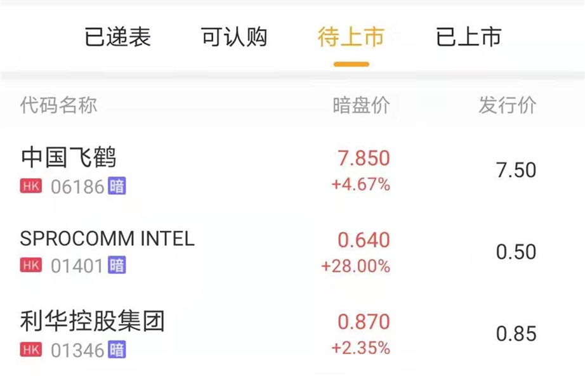
Task: Click the 代码名称 column header
Action: 59,105
